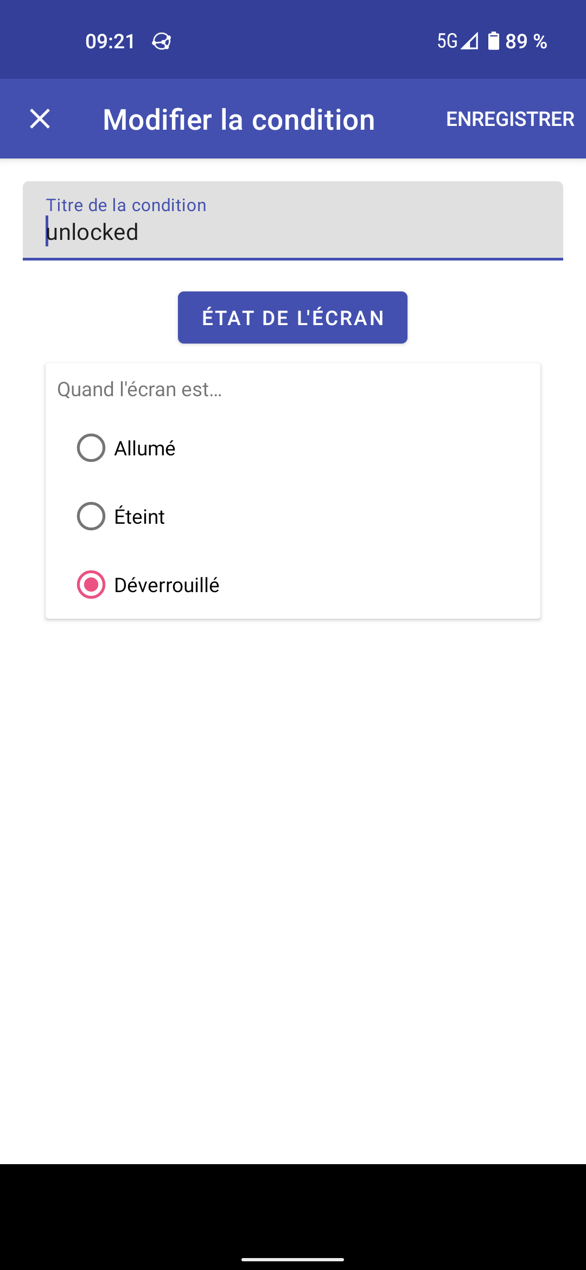586x1270 pixels.
Task: Tap the "Éteint" option label text
Action: (139, 517)
